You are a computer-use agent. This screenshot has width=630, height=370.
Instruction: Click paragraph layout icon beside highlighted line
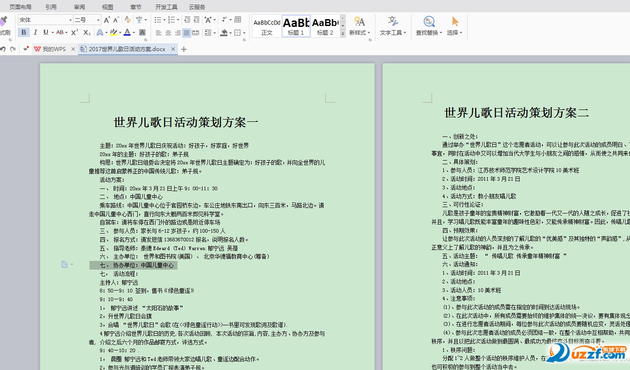tap(64, 265)
